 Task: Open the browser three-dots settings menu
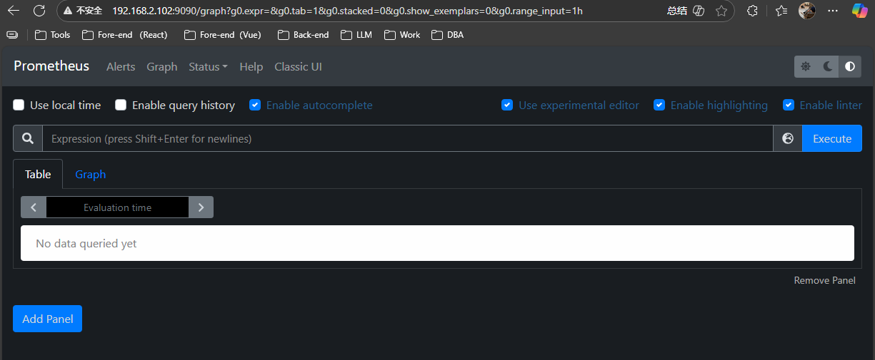coord(833,11)
